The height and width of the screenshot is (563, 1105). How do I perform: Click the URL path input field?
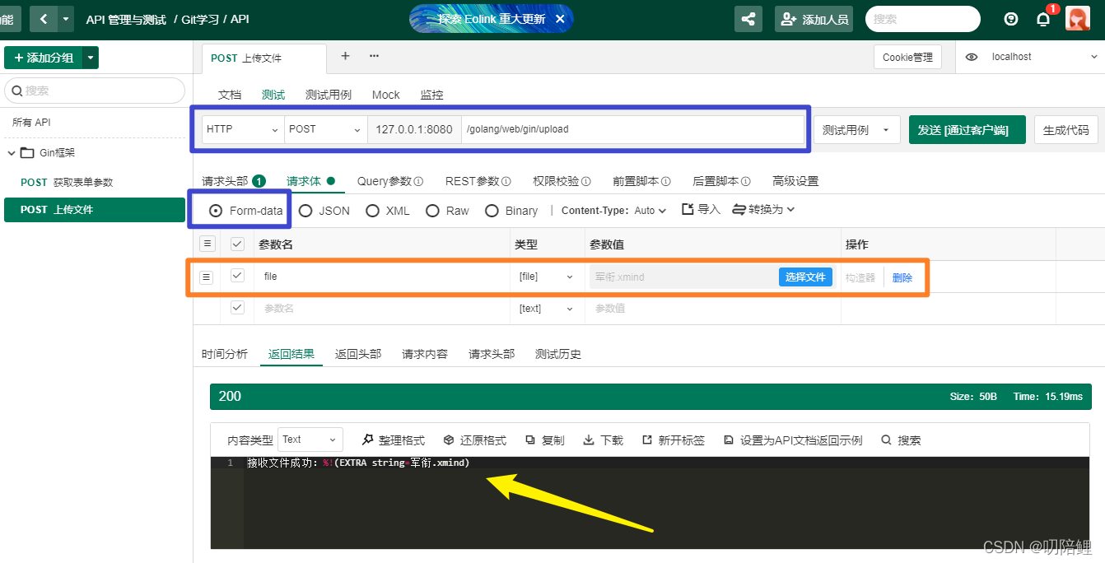(632, 129)
